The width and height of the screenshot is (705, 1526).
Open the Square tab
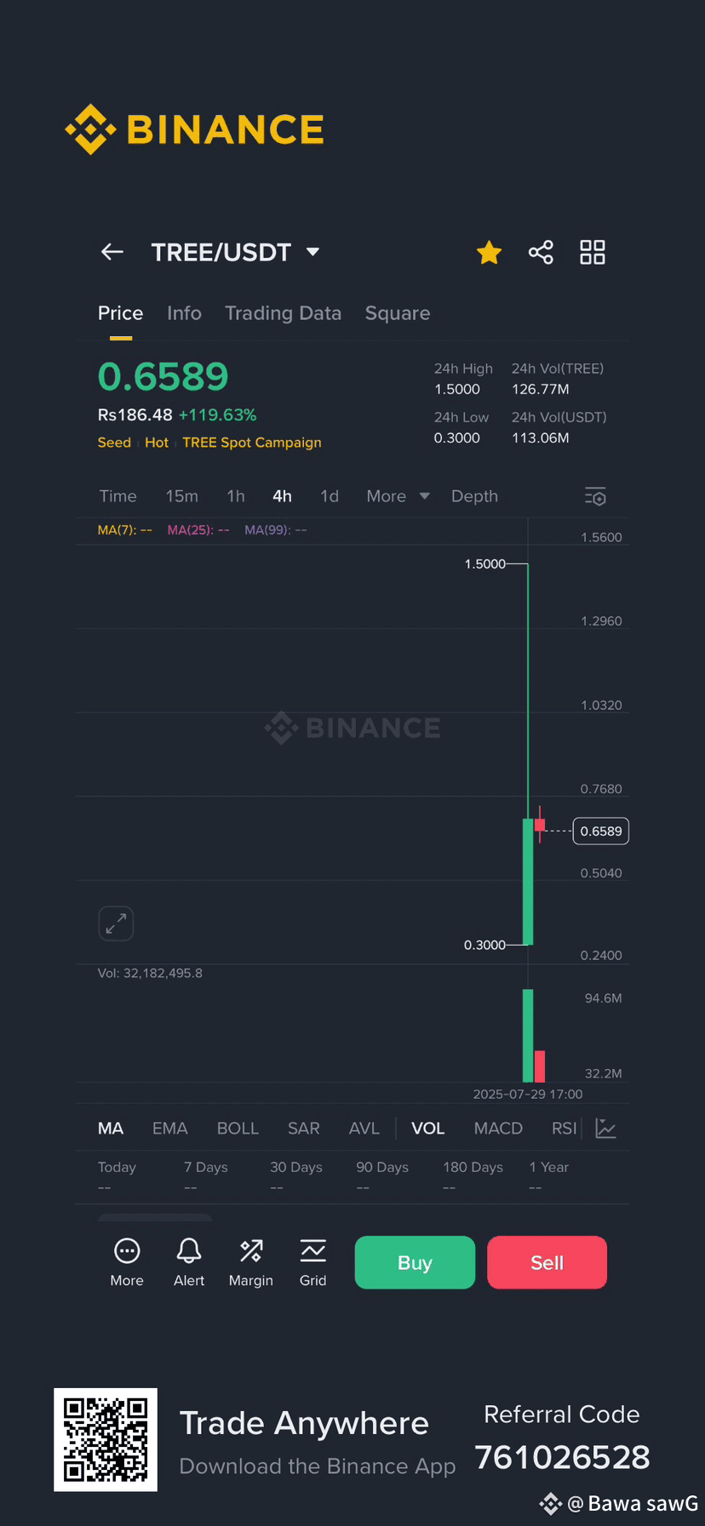[x=398, y=313]
